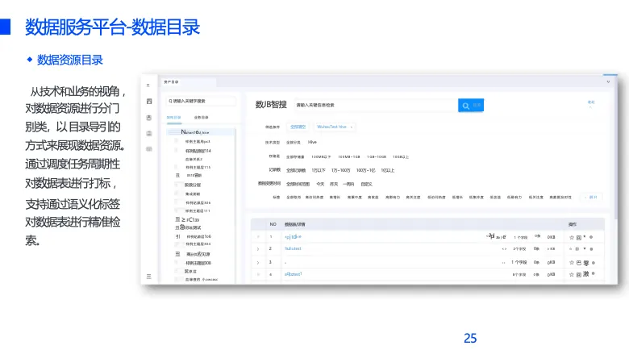Select the 100万-1亿 record count filter
629x354 pixels.
(366, 170)
